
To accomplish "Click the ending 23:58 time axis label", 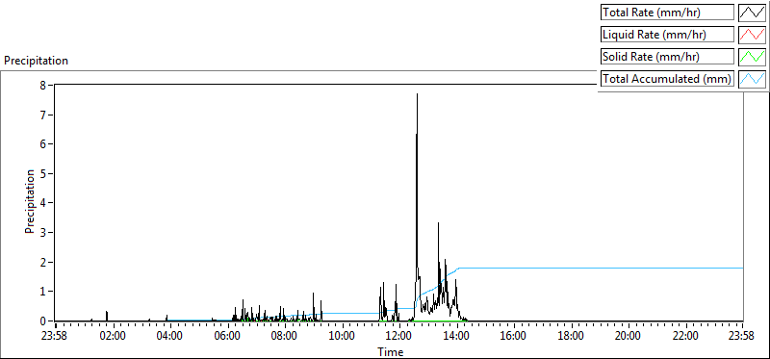I will 741,337.
